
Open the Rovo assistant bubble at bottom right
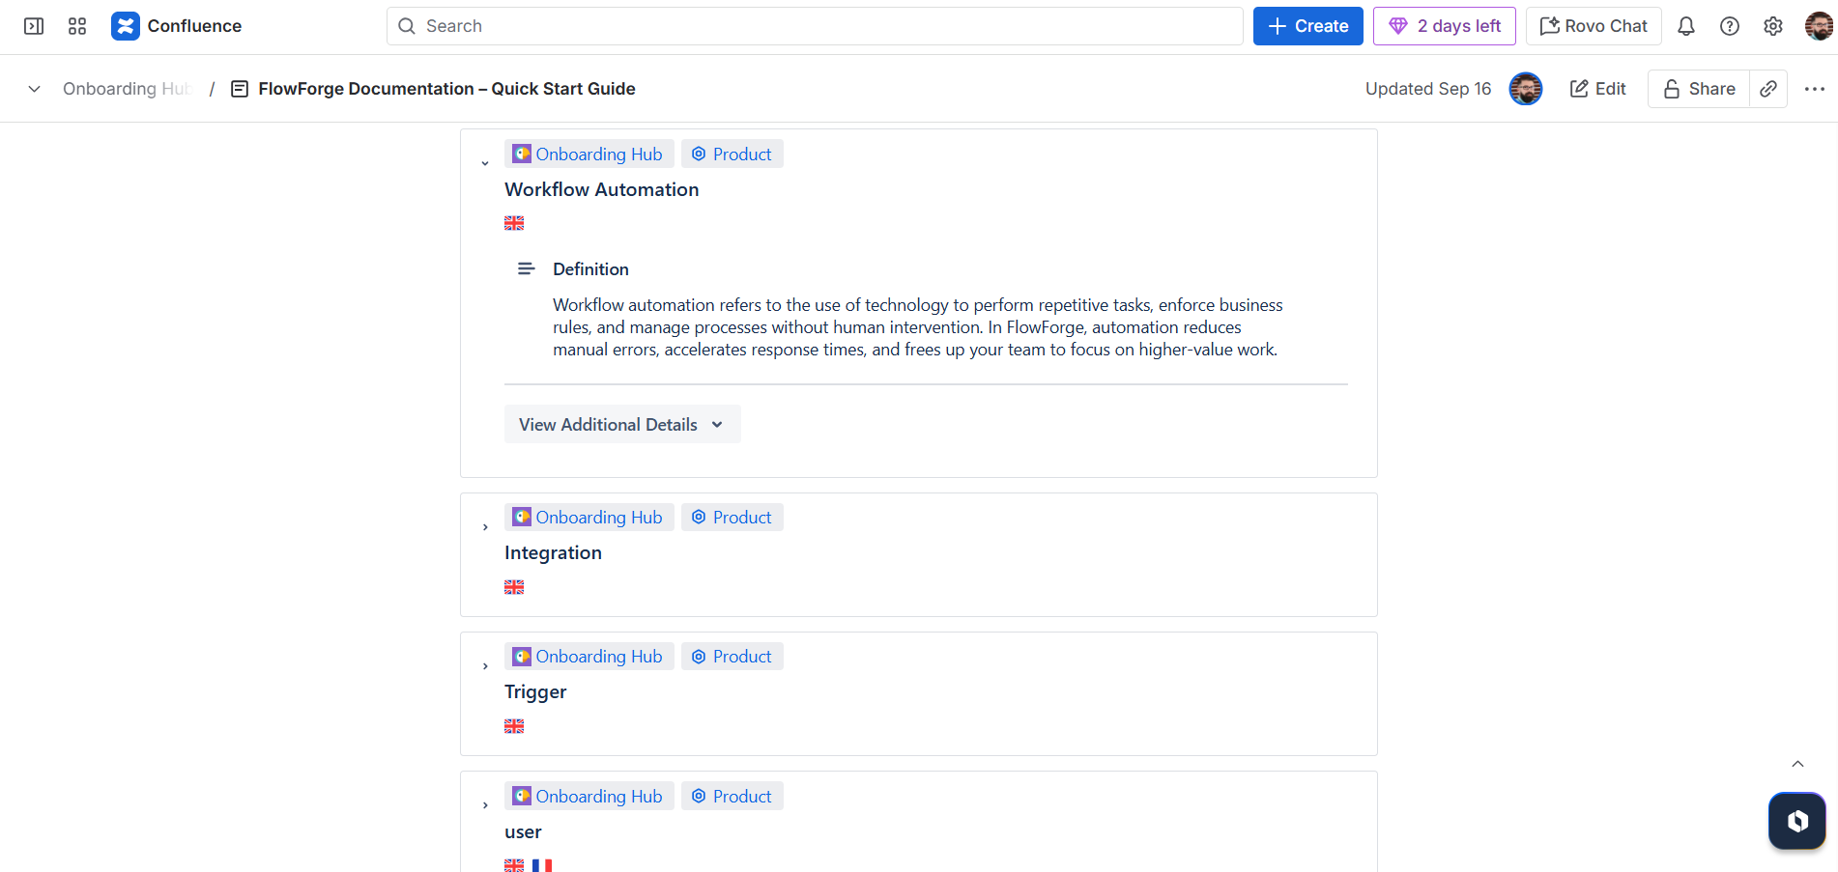(x=1795, y=821)
